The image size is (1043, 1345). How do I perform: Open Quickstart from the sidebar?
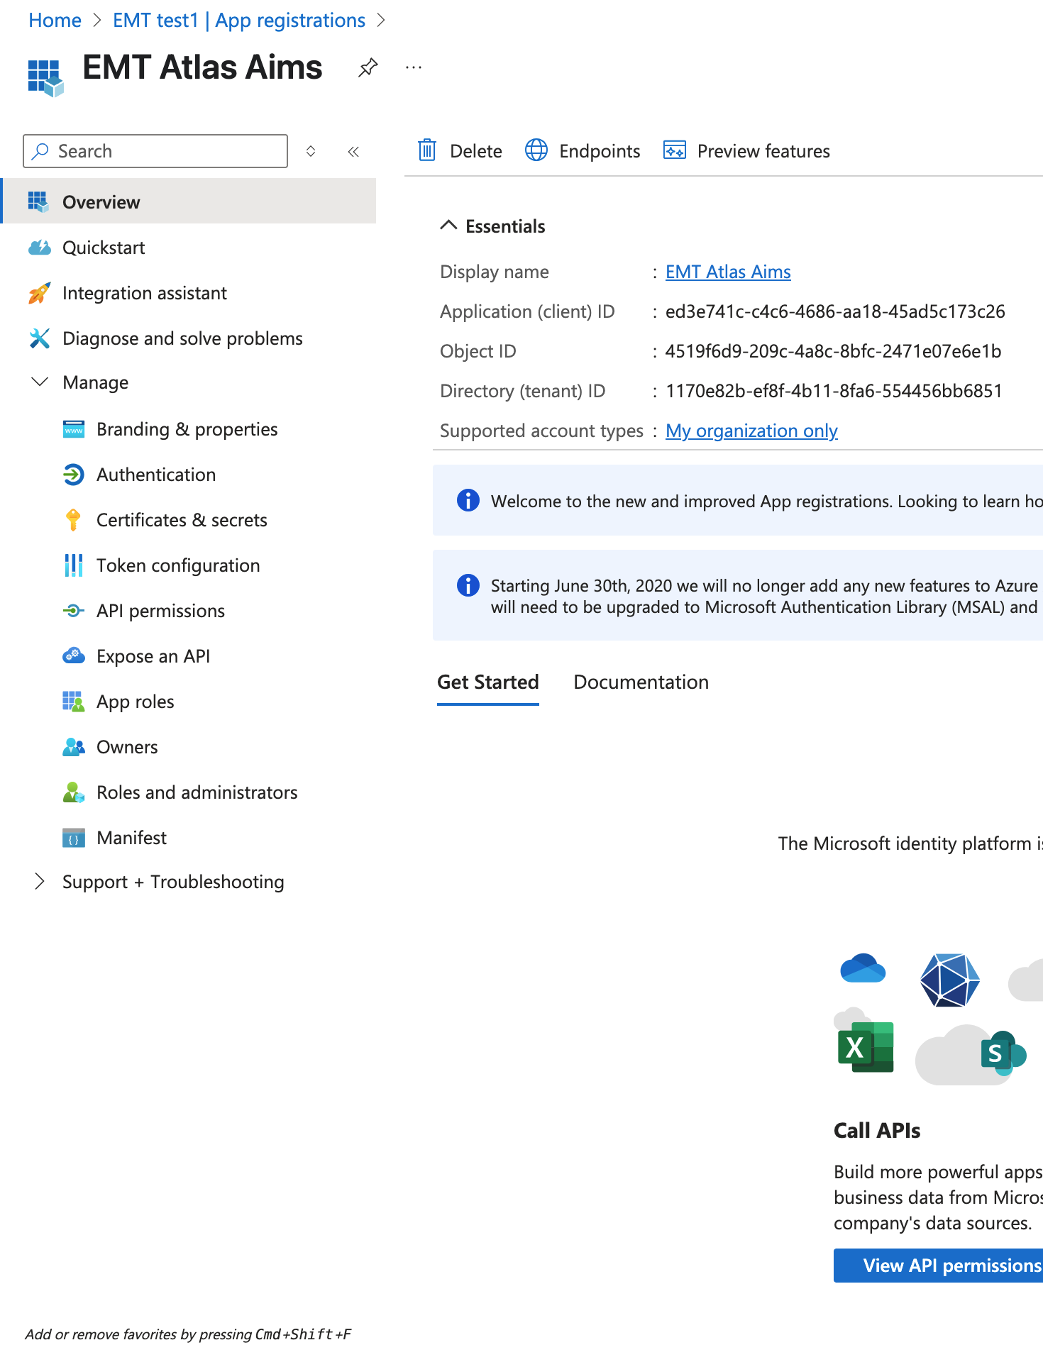[104, 248]
